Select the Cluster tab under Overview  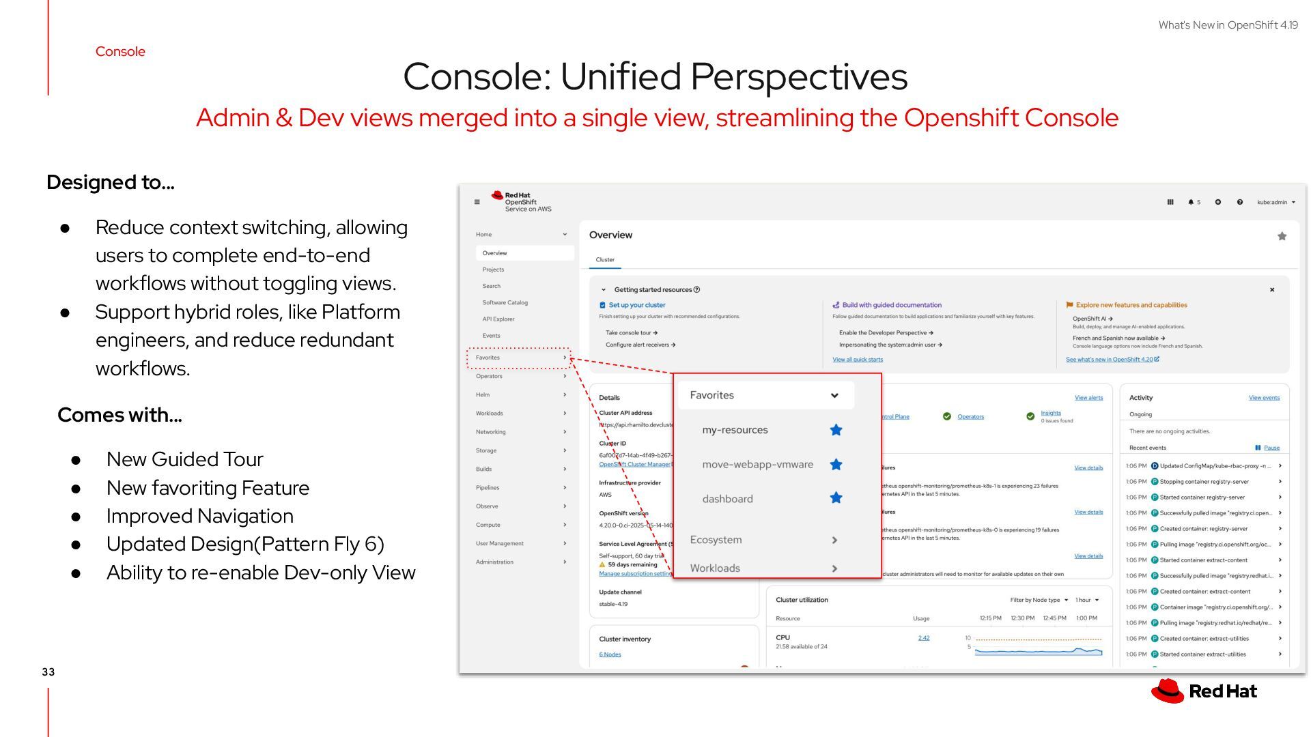tap(605, 260)
